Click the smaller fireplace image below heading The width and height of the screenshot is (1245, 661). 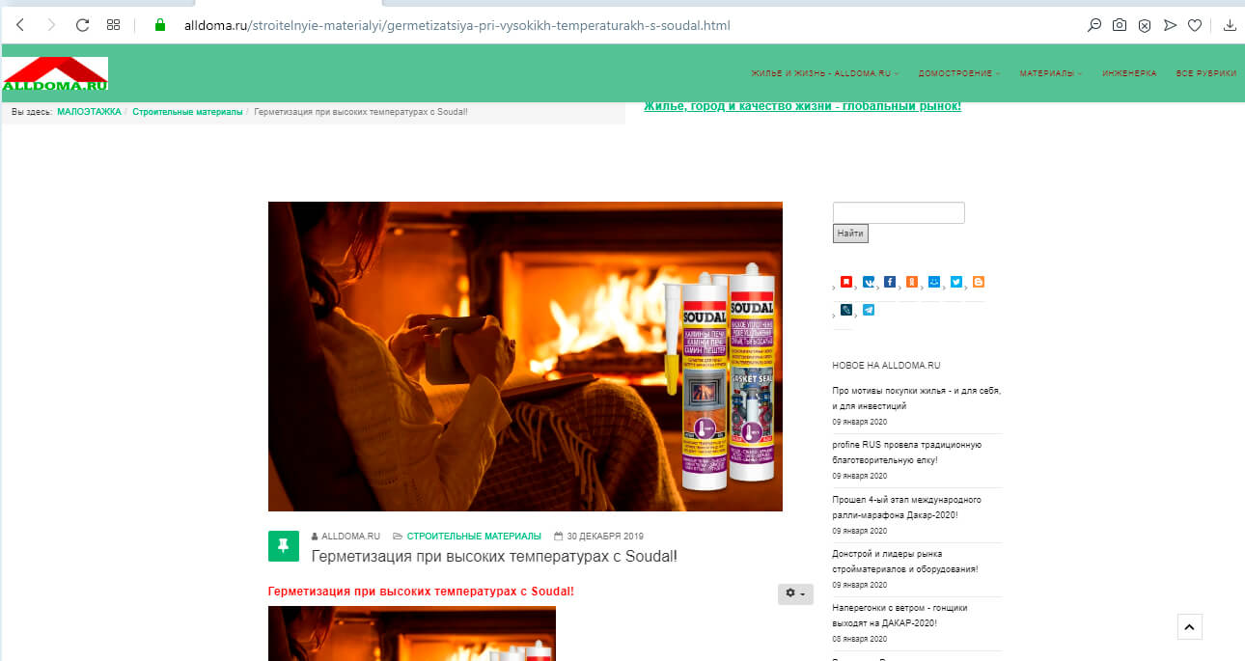point(412,634)
